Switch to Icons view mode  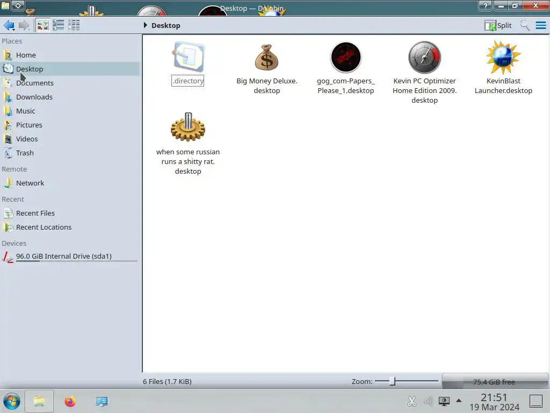(x=43, y=25)
